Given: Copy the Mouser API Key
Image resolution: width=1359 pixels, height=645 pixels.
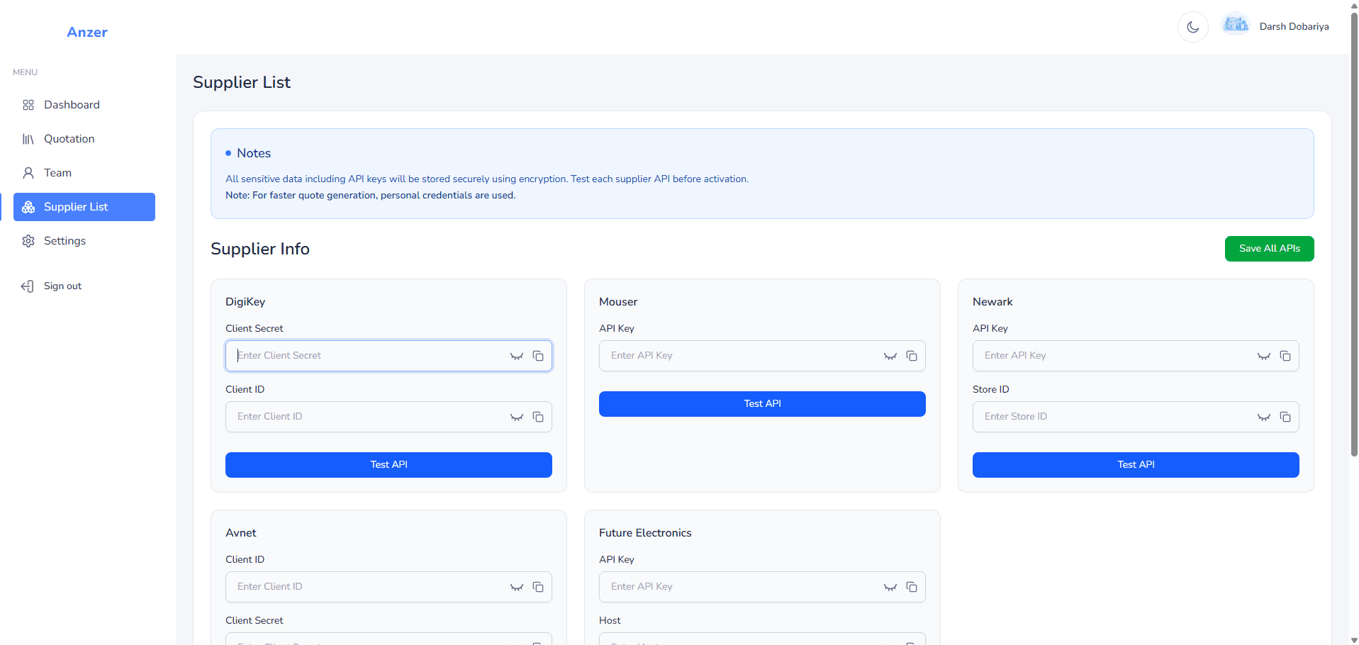Looking at the screenshot, I should click(912, 356).
